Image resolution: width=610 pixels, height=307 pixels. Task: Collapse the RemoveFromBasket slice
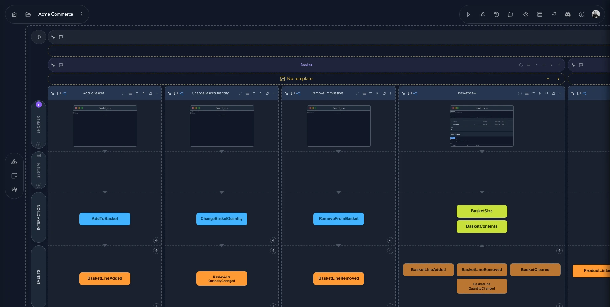pos(286,93)
